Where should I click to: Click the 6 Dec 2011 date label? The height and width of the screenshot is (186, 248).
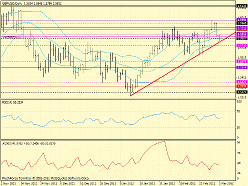[68, 183]
